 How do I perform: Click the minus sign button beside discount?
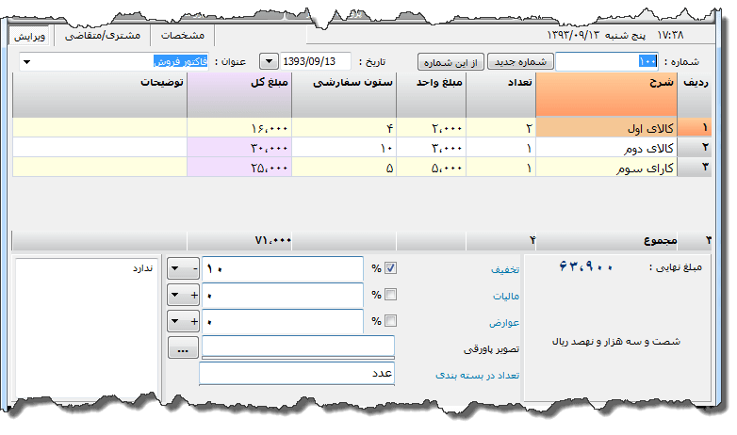click(194, 268)
